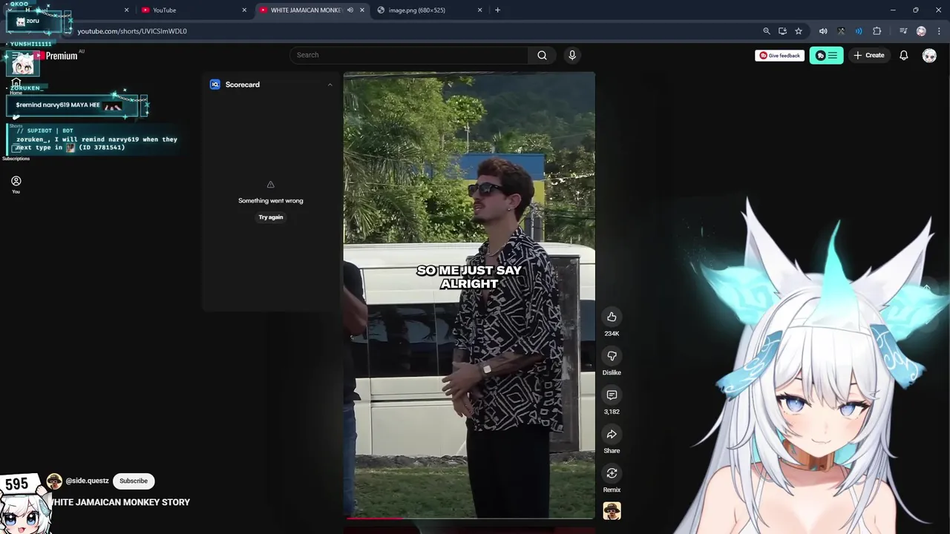Open the 'You' sidebar item

[16, 185]
